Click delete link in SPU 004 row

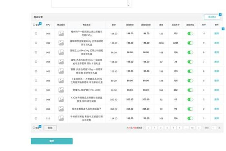click(x=217, y=62)
